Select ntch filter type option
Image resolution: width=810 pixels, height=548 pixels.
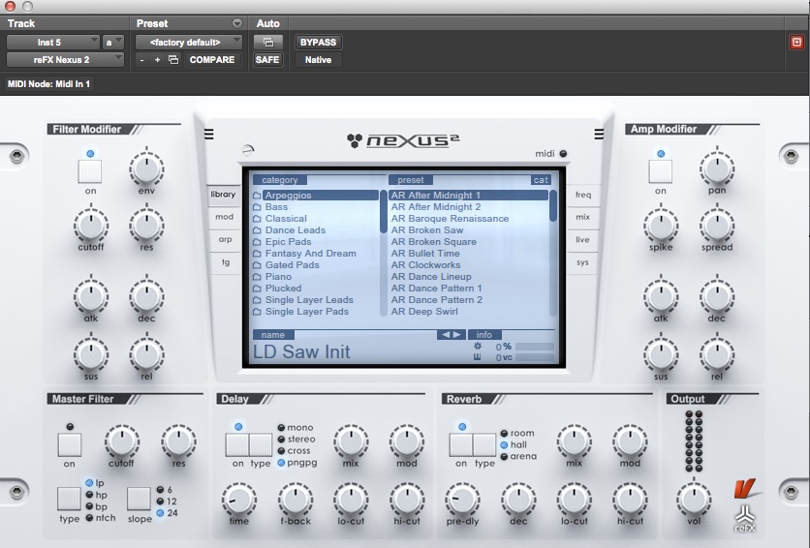coord(101,518)
